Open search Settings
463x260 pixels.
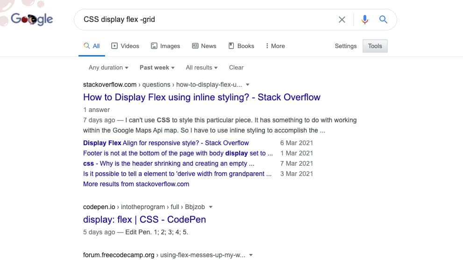(345, 46)
